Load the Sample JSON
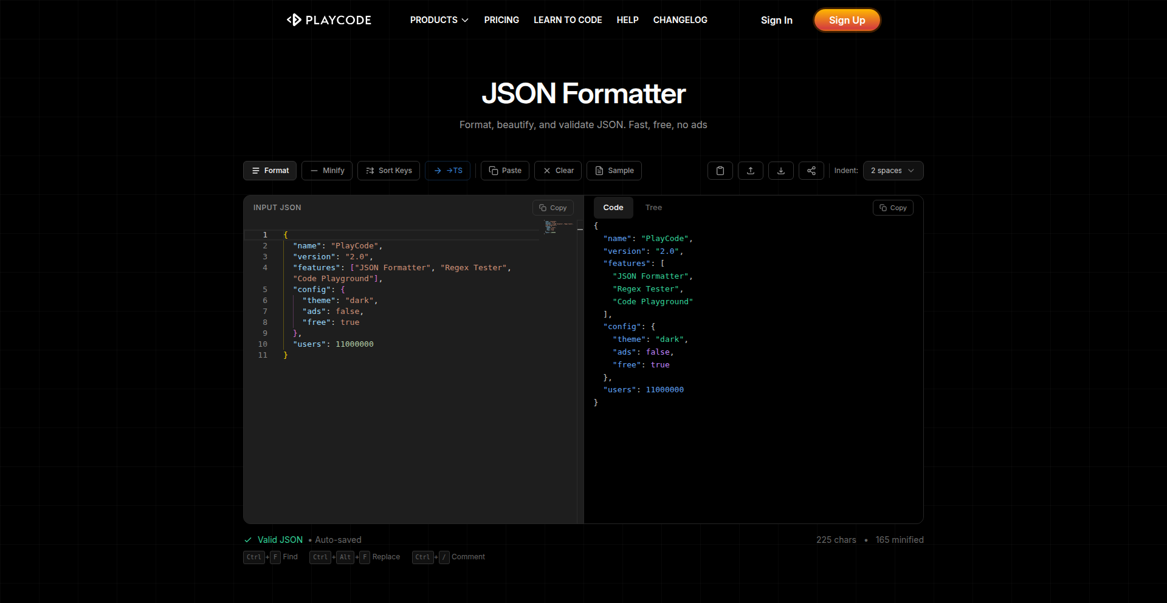 [x=614, y=171]
